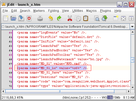Click the IniFile param line
Screen dimensions: 136x101
pos(58,41)
